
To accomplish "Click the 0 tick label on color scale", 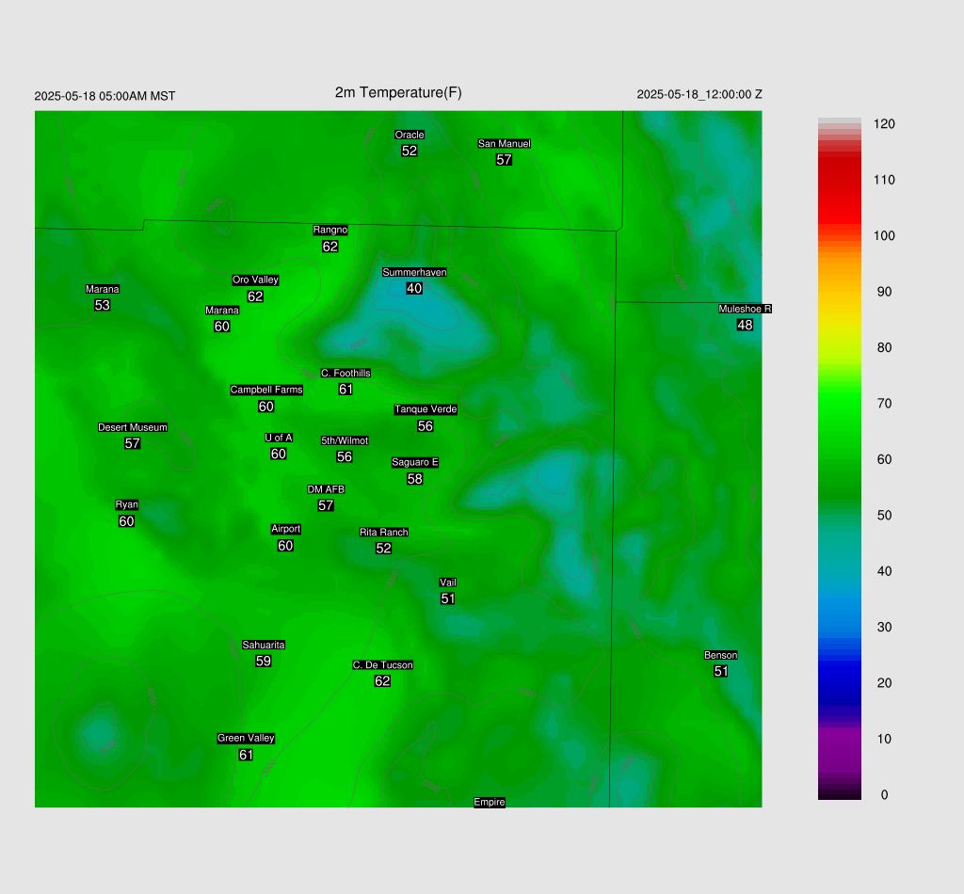I will (884, 795).
